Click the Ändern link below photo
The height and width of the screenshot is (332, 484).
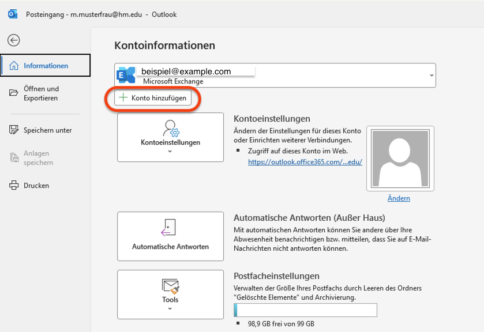399,198
